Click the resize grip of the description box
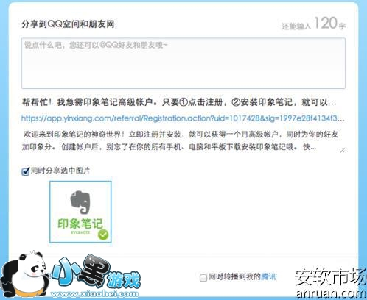 point(343,150)
